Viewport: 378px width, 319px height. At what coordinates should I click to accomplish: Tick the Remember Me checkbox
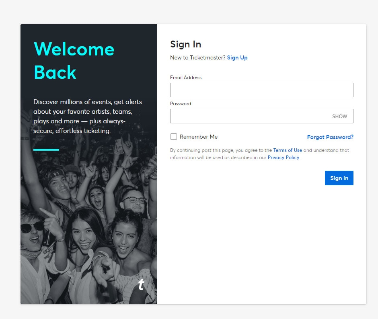point(174,137)
